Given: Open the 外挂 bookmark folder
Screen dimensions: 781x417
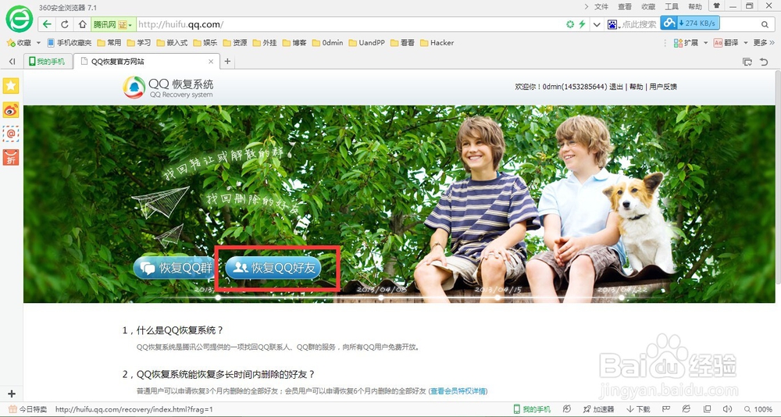Looking at the screenshot, I should pos(265,43).
